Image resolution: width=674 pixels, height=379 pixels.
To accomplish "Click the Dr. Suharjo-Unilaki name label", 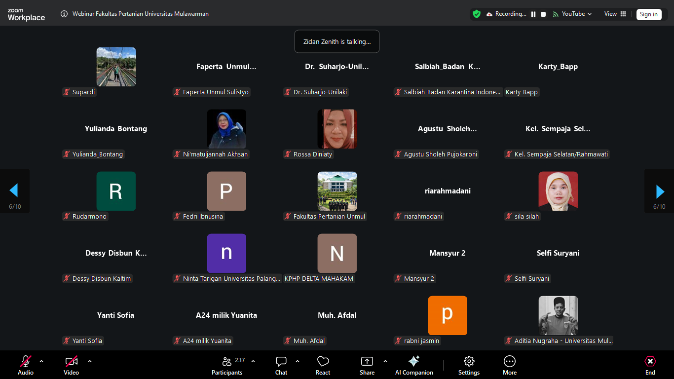I will (x=321, y=92).
